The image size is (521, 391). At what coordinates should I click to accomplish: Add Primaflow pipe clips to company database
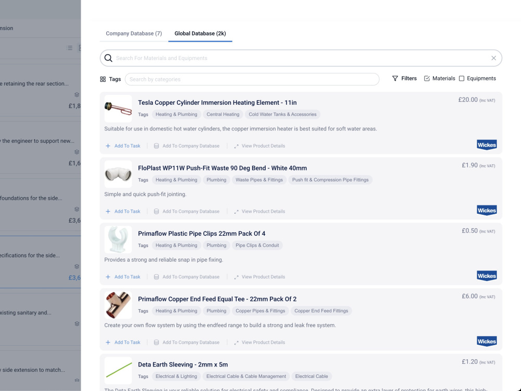(187, 277)
